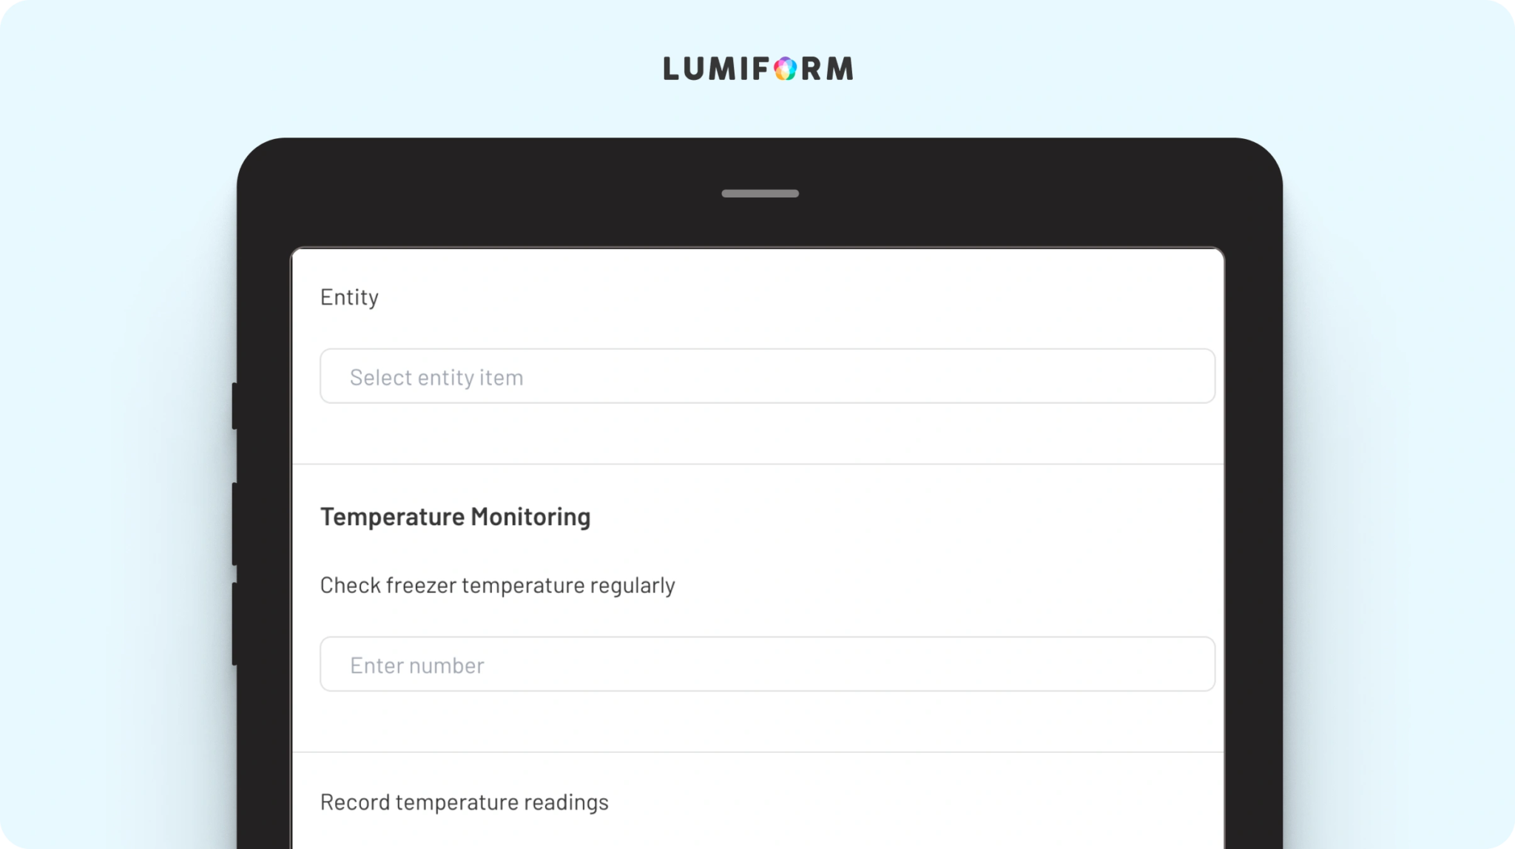Click the divider line below the Enter number field
Viewport: 1515px width, 849px height.
pyautogui.click(x=757, y=752)
